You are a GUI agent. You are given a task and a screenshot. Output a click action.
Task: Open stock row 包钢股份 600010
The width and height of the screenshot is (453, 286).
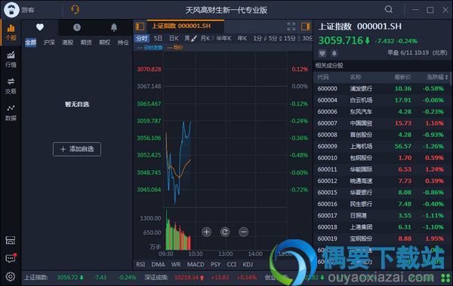tap(381, 158)
